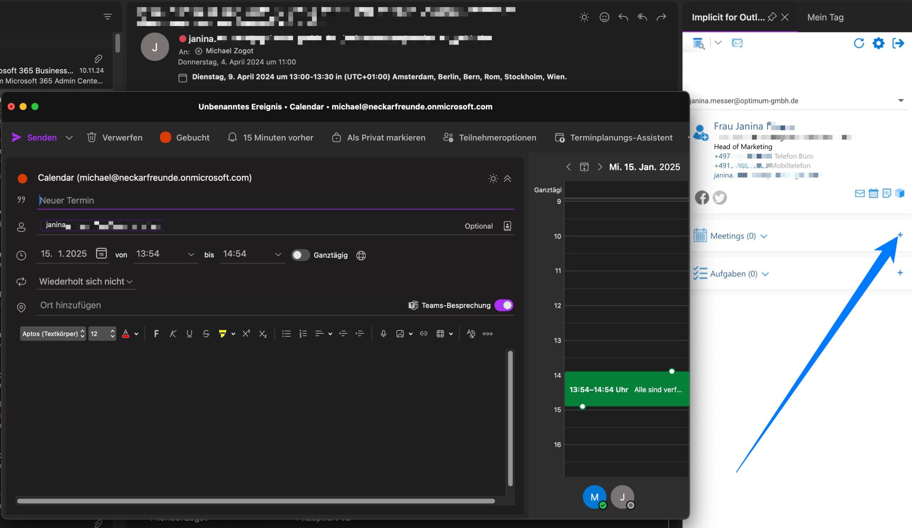Screen dimensions: 912x528
Task: Jump to today in schedule preview
Action: 584,167
